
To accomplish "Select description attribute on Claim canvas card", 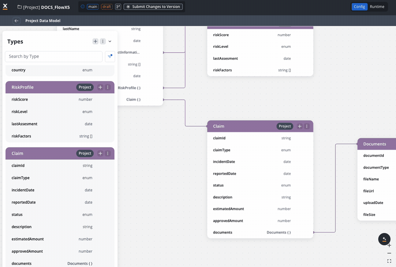I will [x=260, y=197].
